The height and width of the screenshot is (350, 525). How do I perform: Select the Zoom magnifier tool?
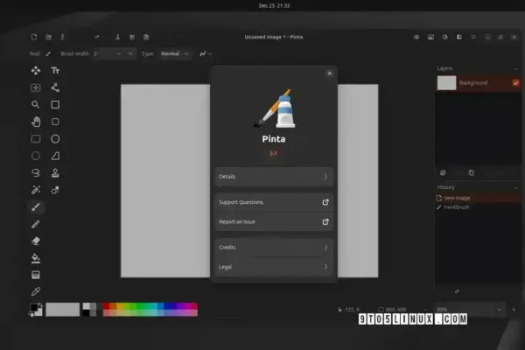[x=36, y=105]
